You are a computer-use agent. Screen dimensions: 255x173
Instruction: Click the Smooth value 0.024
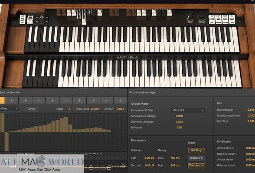point(120,109)
